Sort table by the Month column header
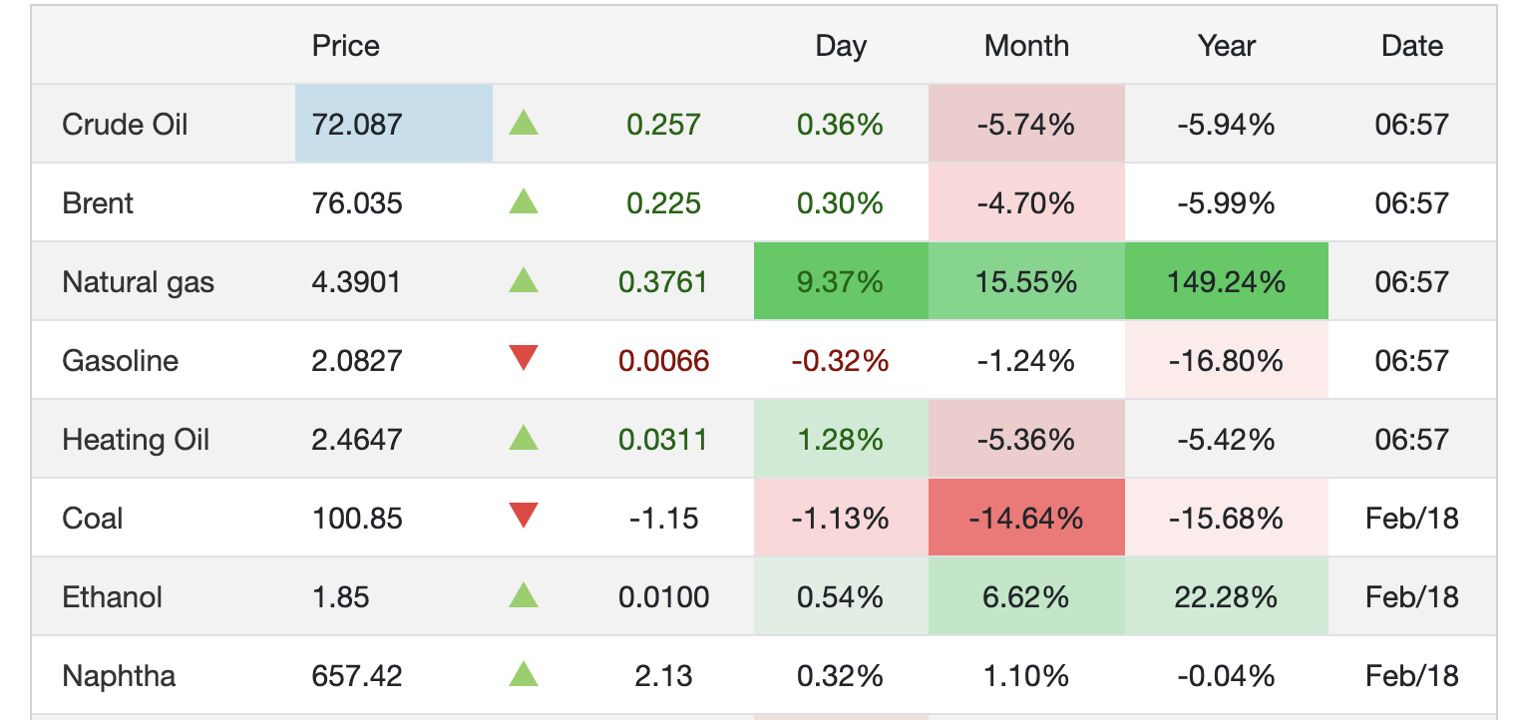The image size is (1518, 720). (x=1026, y=46)
